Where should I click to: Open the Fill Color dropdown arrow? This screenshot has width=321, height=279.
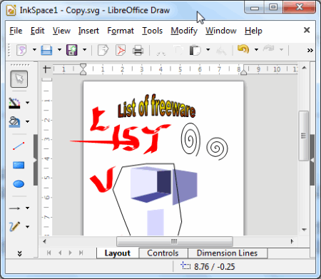(28, 122)
